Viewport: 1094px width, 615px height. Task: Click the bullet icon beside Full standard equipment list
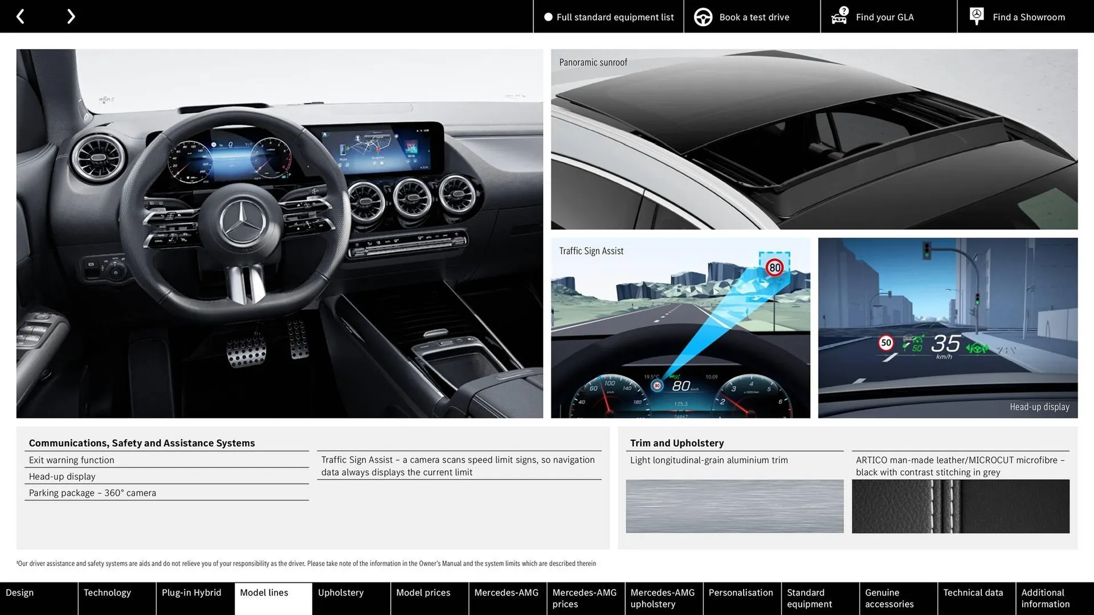tap(548, 17)
